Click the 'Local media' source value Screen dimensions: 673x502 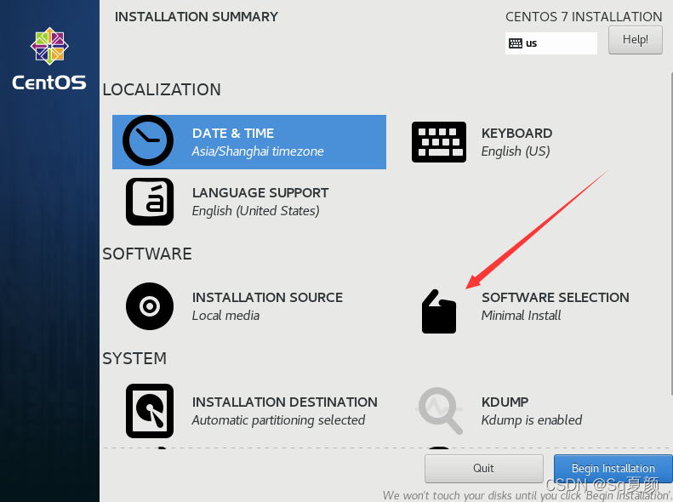[x=225, y=316]
